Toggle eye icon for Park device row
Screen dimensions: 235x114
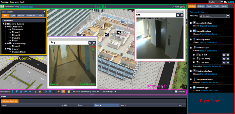[224, 62]
